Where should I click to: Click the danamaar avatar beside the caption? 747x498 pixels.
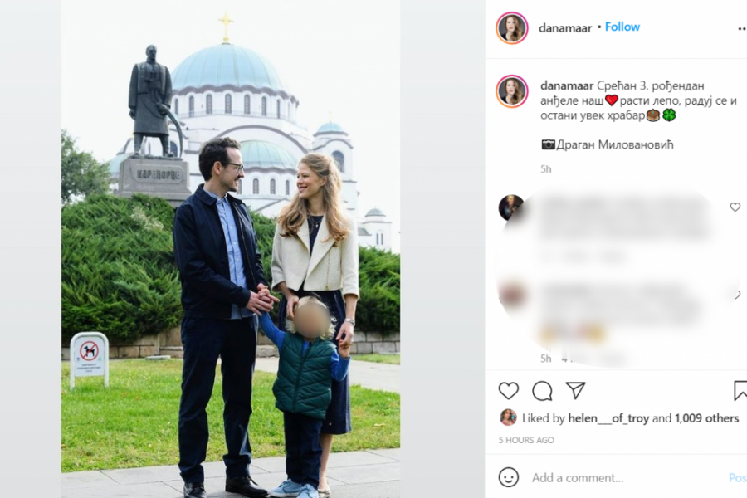click(512, 91)
